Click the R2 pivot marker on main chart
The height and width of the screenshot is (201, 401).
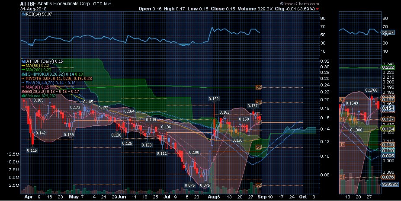click(259, 87)
